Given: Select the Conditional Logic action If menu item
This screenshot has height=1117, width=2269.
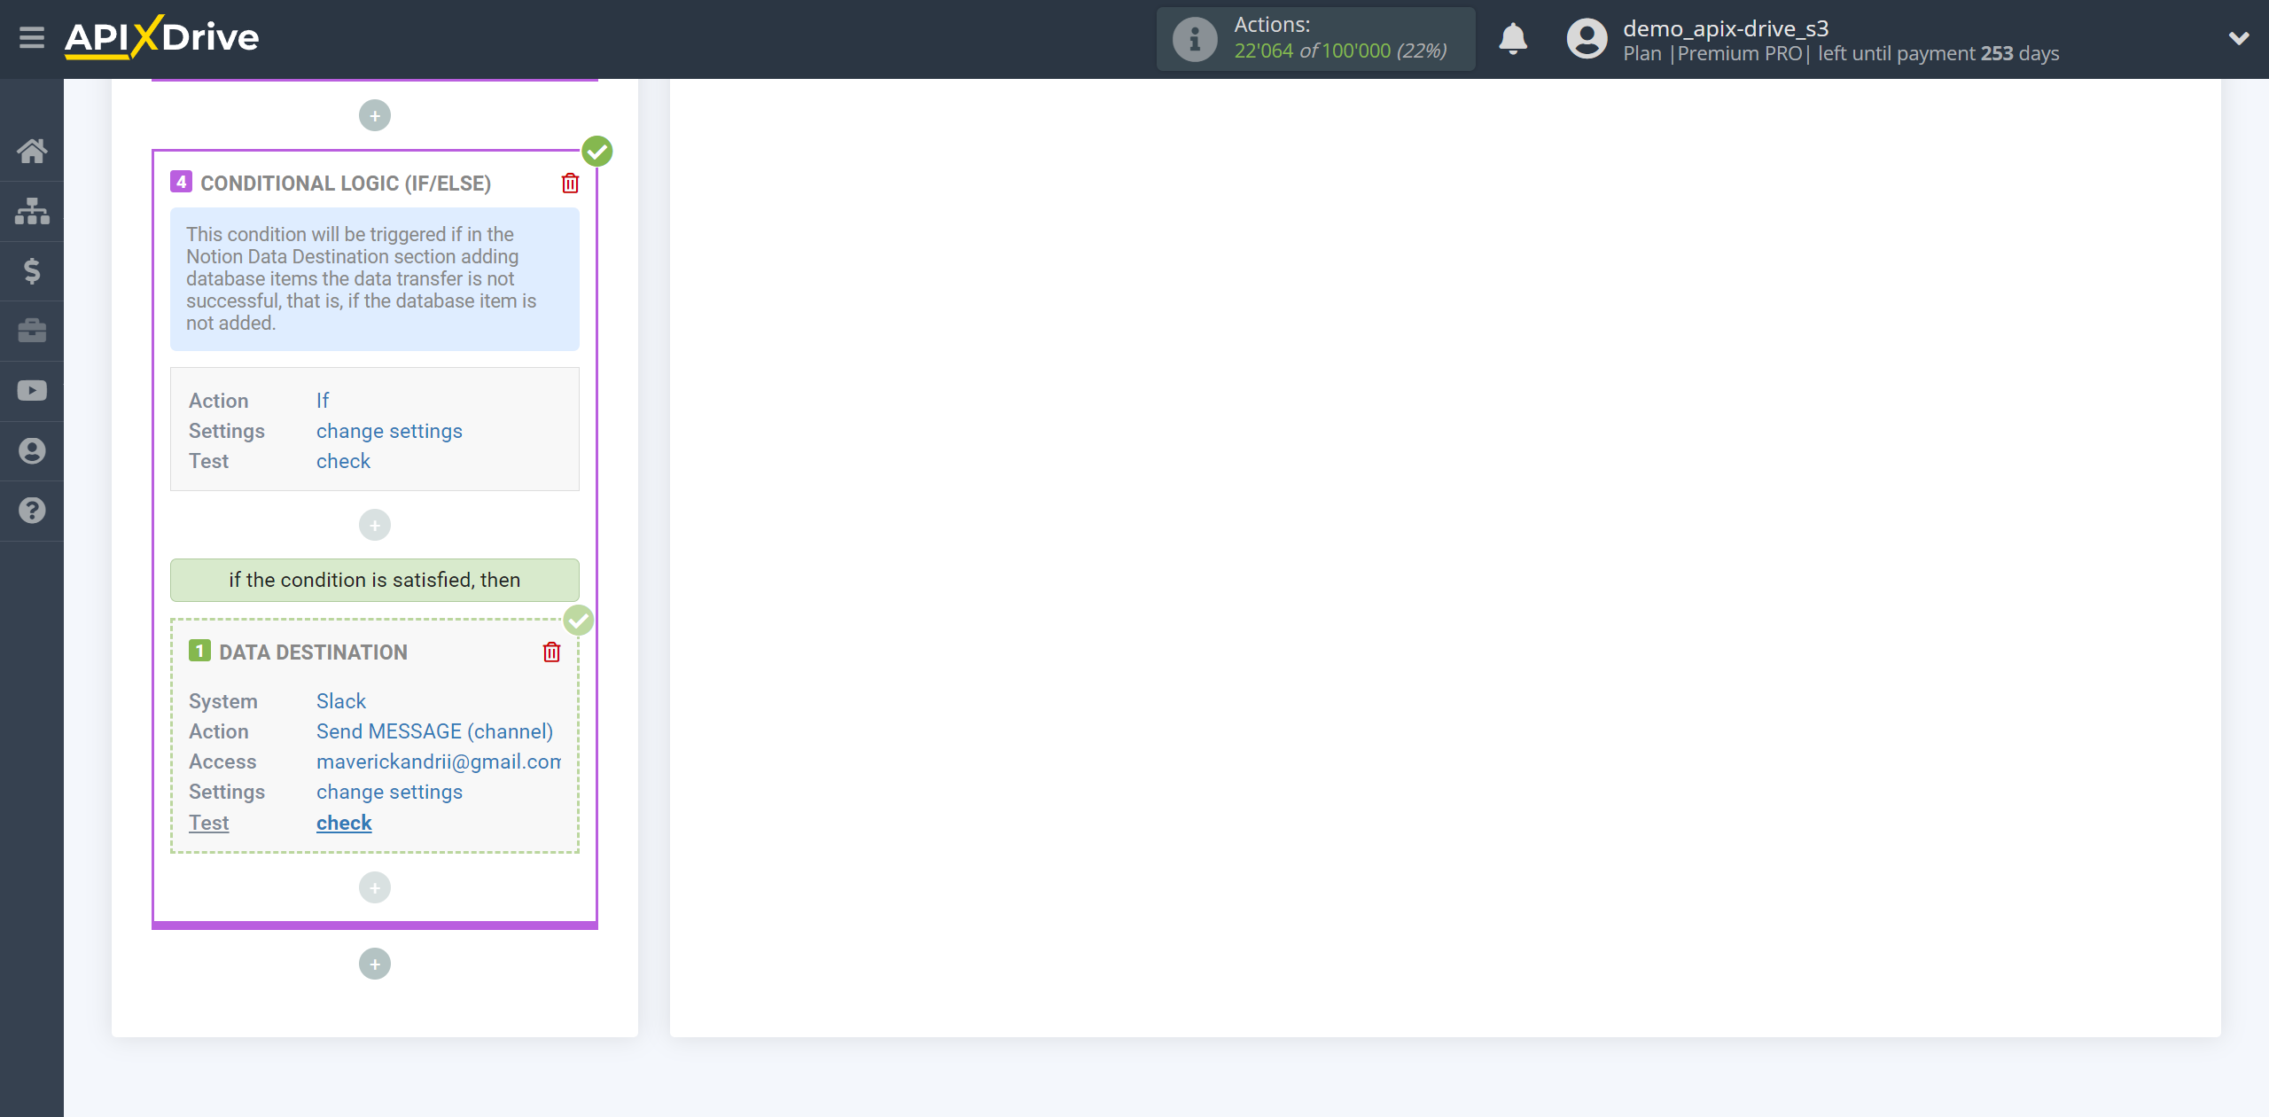Looking at the screenshot, I should pyautogui.click(x=321, y=399).
